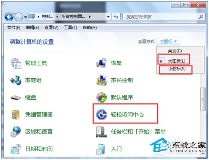The image size is (209, 160).
Task: Open the 家庭组 homegroup icon
Action: coord(16,80)
